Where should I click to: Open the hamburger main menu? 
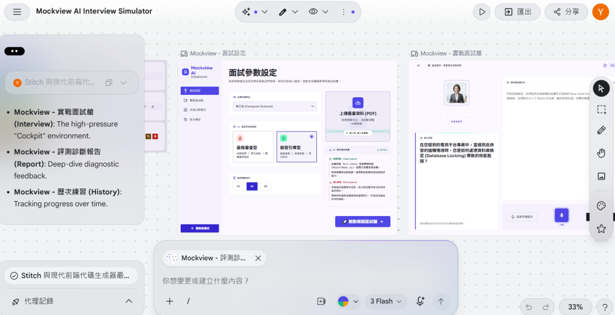(x=17, y=12)
